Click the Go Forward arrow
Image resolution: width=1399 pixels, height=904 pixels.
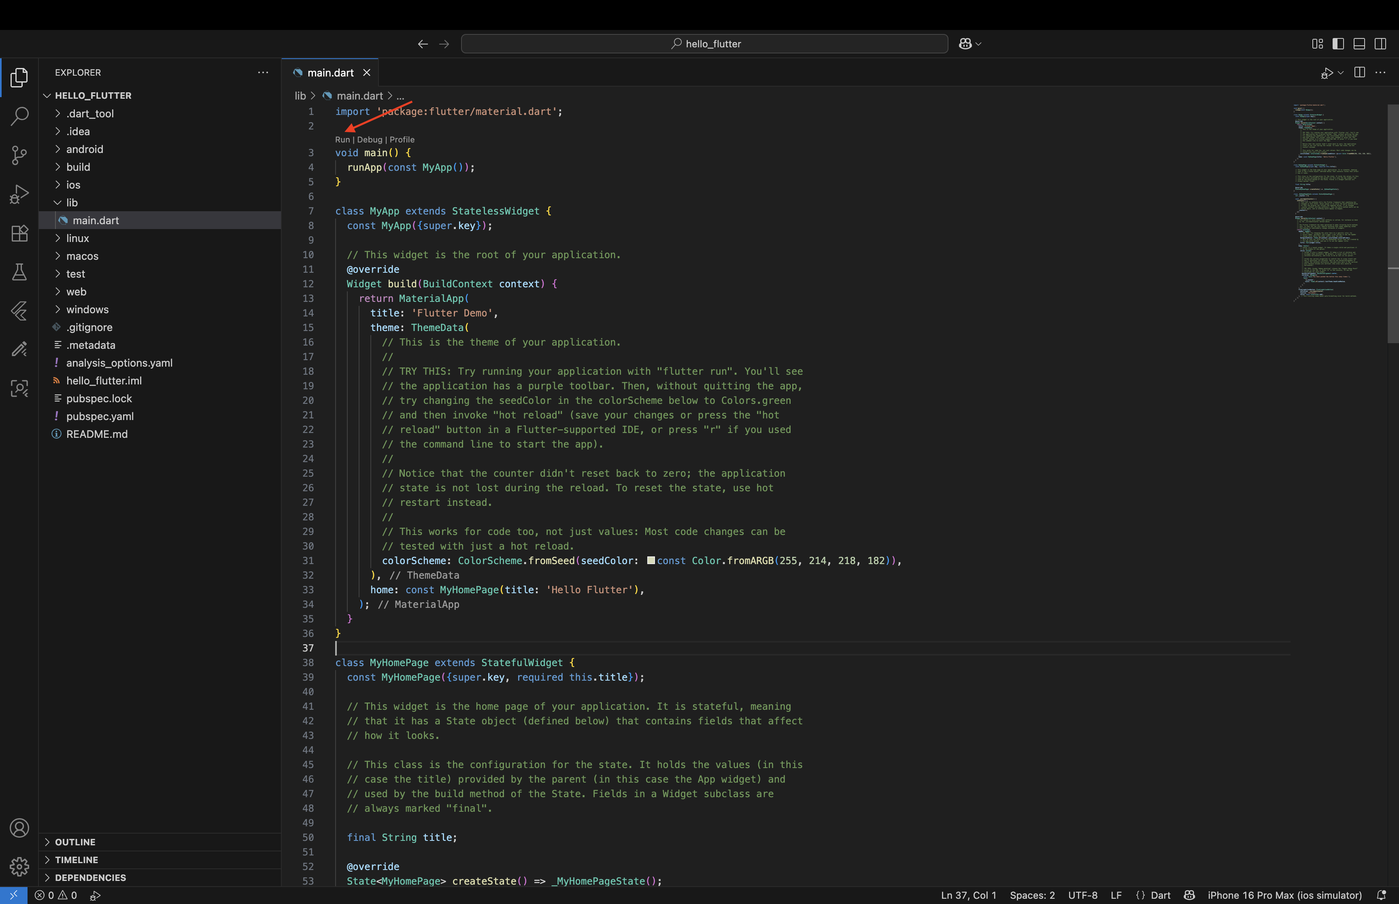click(x=444, y=44)
